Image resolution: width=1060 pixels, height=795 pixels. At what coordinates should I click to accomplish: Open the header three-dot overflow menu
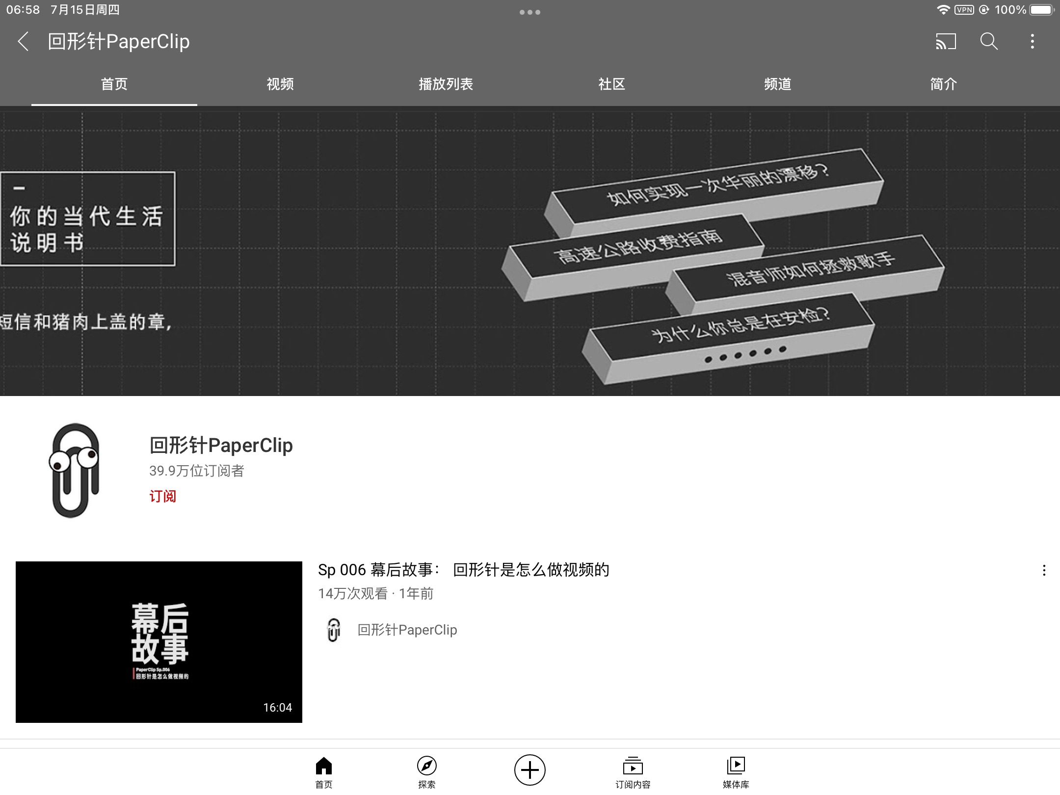pyautogui.click(x=1033, y=41)
